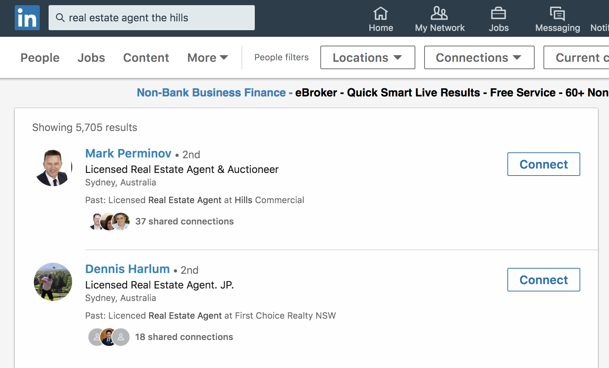The image size is (609, 368).
Task: Open Mark Perminov's profile name link
Action: pos(128,153)
